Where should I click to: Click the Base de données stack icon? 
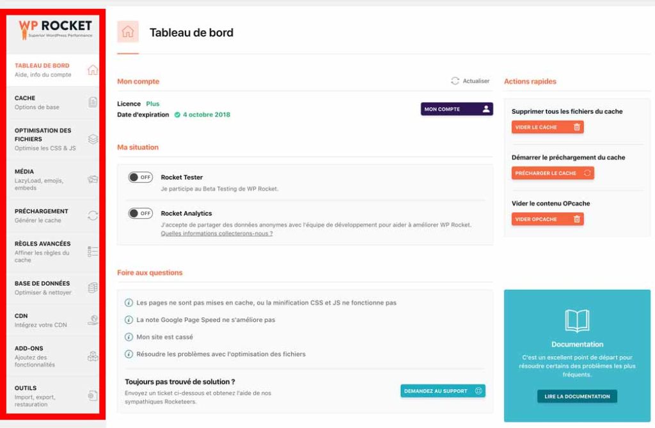[93, 288]
